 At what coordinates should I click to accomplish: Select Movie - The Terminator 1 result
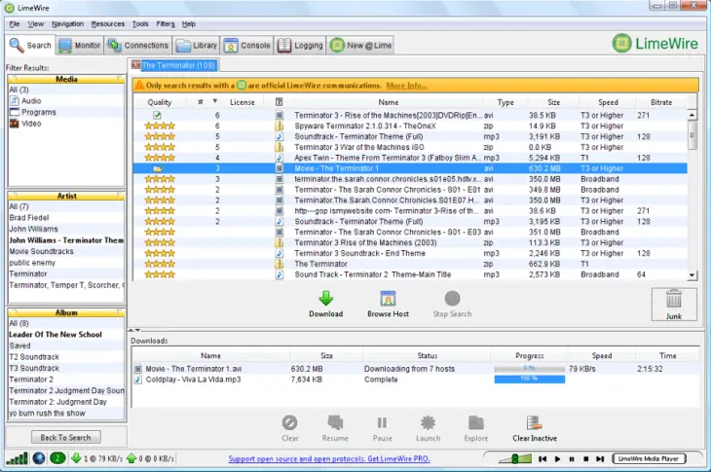tap(410, 168)
